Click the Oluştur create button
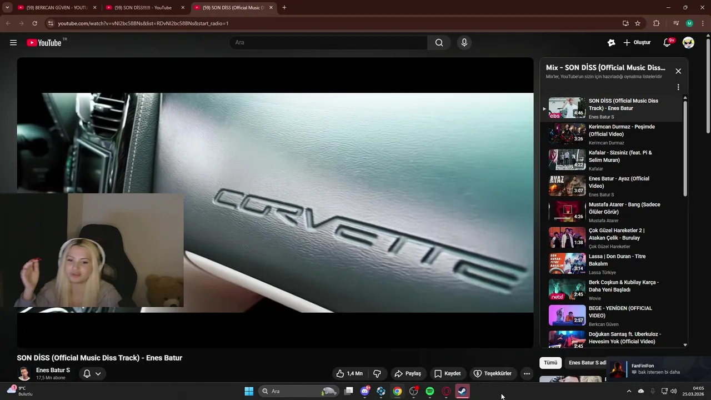This screenshot has width=711, height=400. coord(637,43)
